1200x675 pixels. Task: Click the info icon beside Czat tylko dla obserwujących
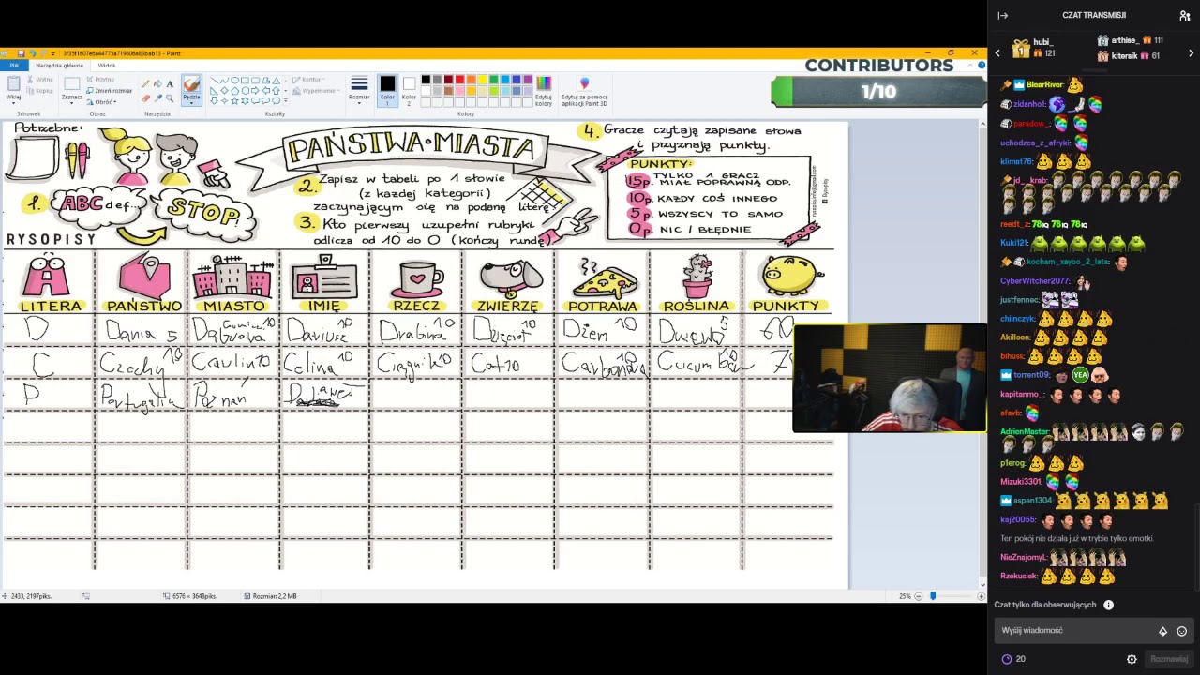click(x=1108, y=605)
